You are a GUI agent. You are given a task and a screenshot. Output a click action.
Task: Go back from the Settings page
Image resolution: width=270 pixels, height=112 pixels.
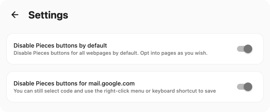coord(15,15)
